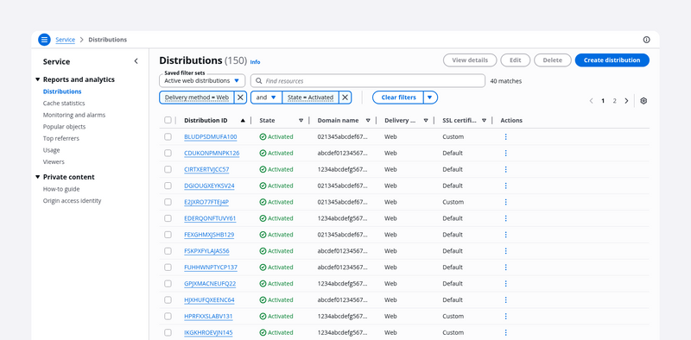
Task: Remove the Delivery method = Web filter
Action: coord(240,98)
